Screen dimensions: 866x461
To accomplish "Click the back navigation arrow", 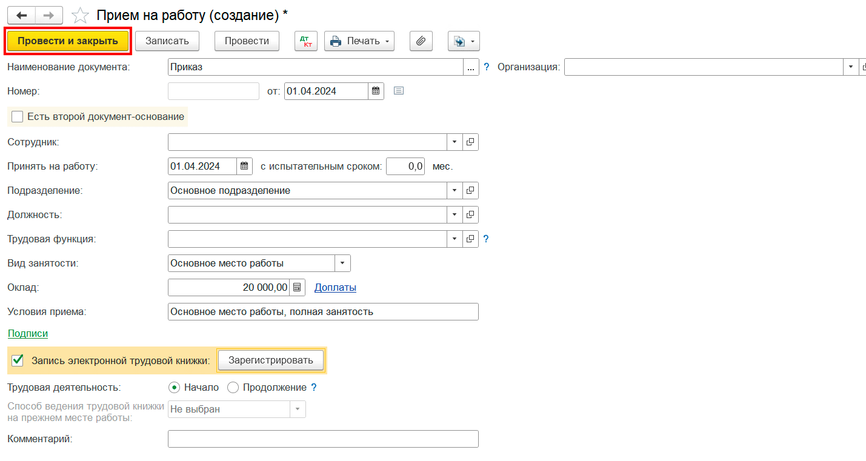I will point(21,15).
